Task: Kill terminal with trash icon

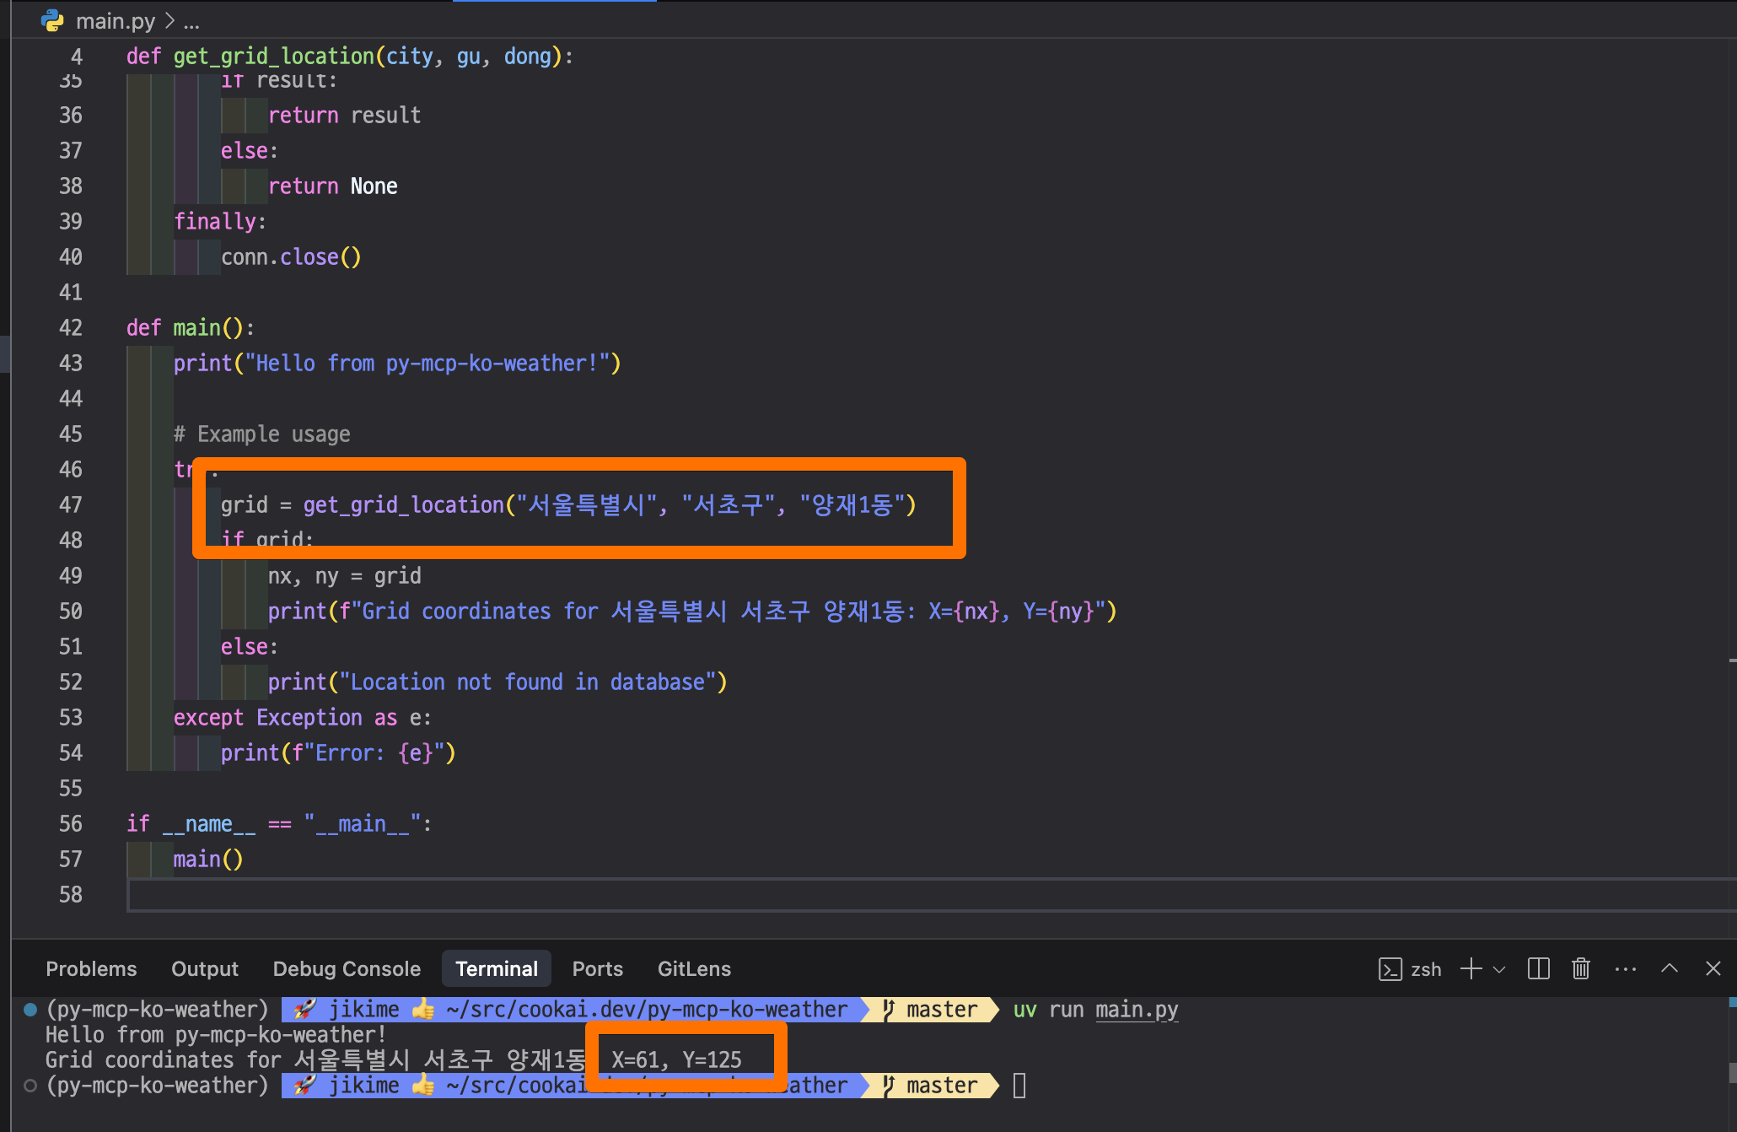Action: click(1581, 969)
